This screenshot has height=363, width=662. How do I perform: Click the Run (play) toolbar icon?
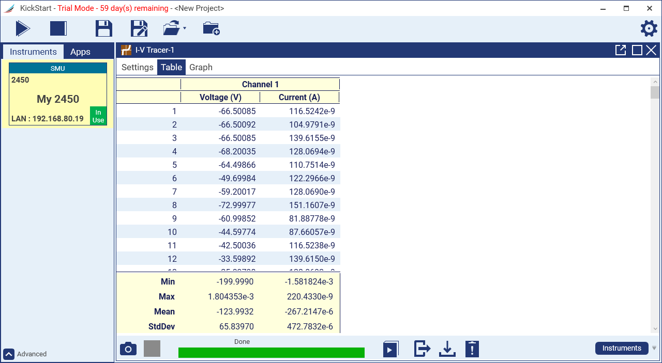click(23, 28)
